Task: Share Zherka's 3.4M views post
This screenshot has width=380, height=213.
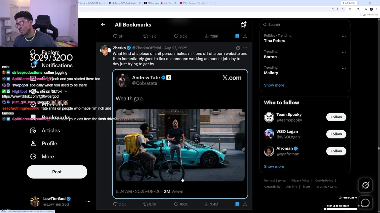Action: pyautogui.click(x=245, y=204)
